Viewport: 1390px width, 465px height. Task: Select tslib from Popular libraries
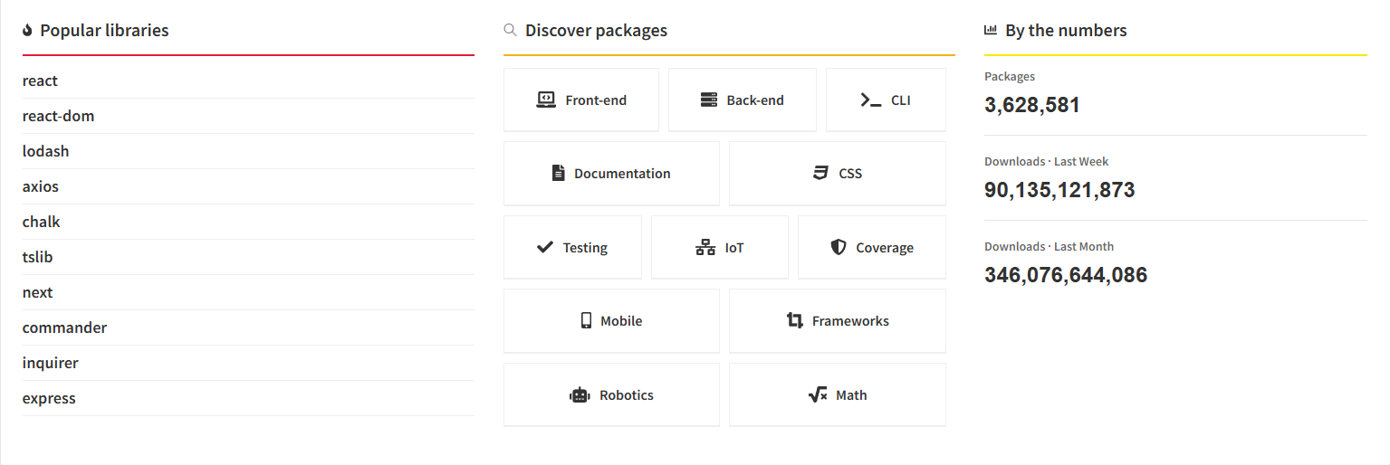38,257
